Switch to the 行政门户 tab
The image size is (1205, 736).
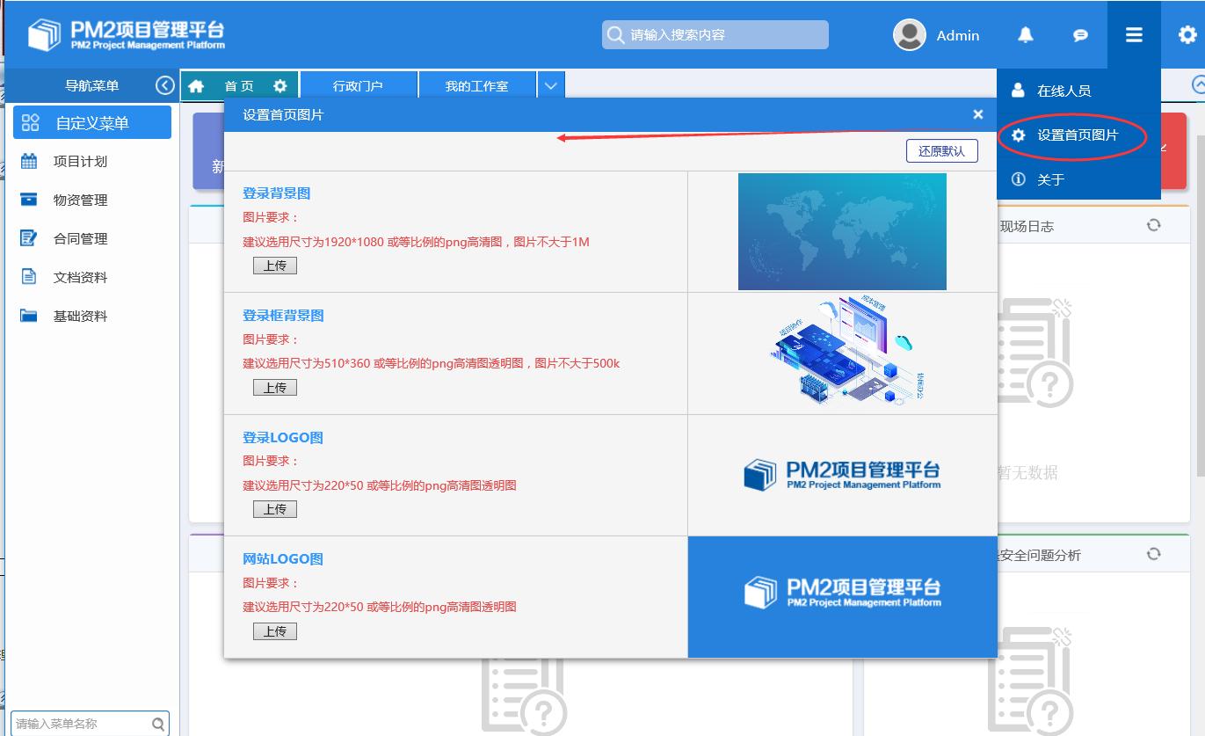pyautogui.click(x=358, y=86)
